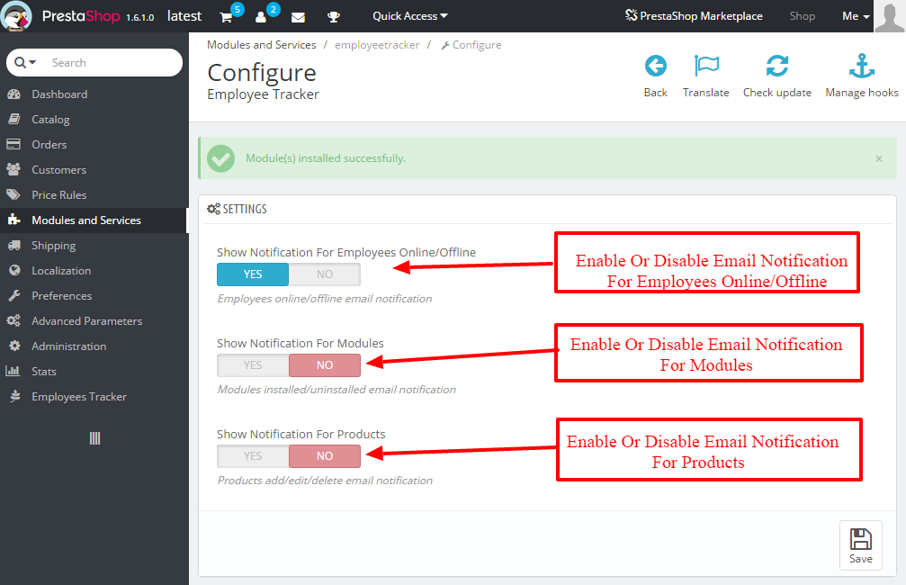Click the latest shop name link
This screenshot has height=585, width=906.
tap(184, 16)
